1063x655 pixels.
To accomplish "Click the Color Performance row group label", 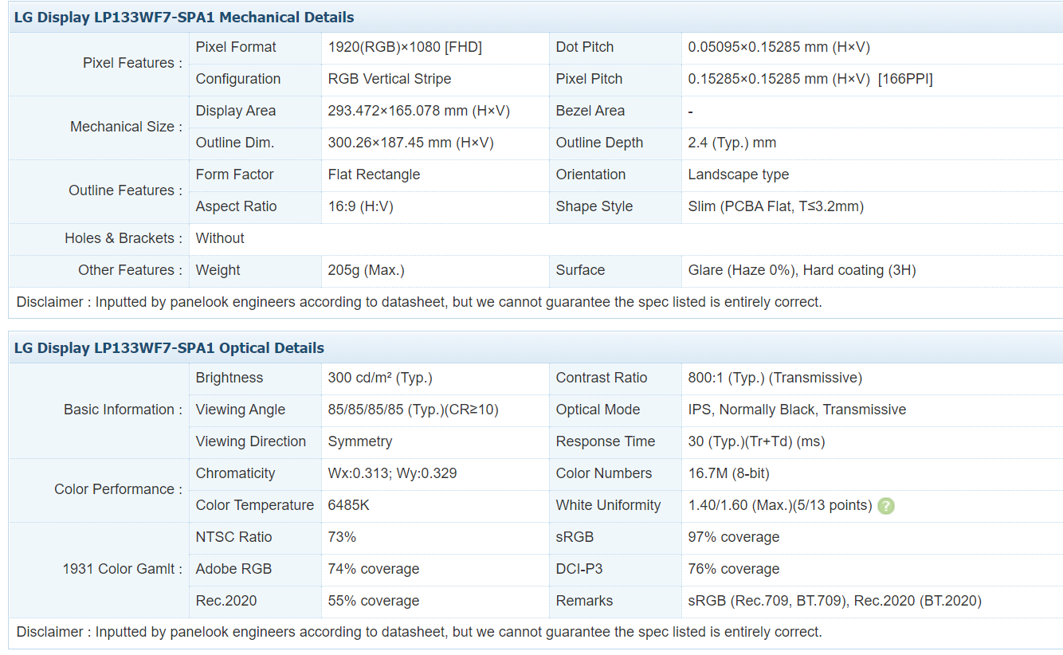I will [118, 489].
